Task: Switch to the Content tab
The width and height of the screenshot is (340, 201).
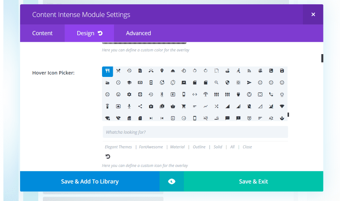Action: pyautogui.click(x=42, y=33)
